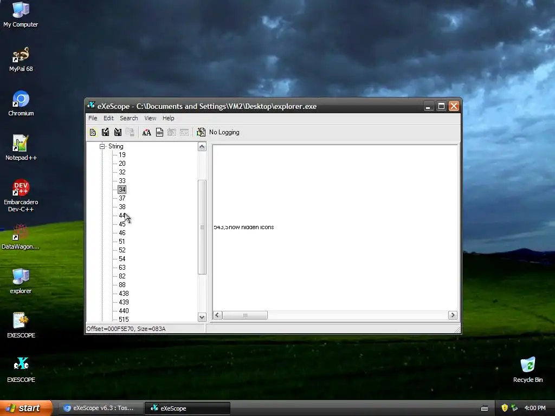Image resolution: width=555 pixels, height=416 pixels.
Task: Open the View menu in eXeScope
Action: tap(150, 118)
